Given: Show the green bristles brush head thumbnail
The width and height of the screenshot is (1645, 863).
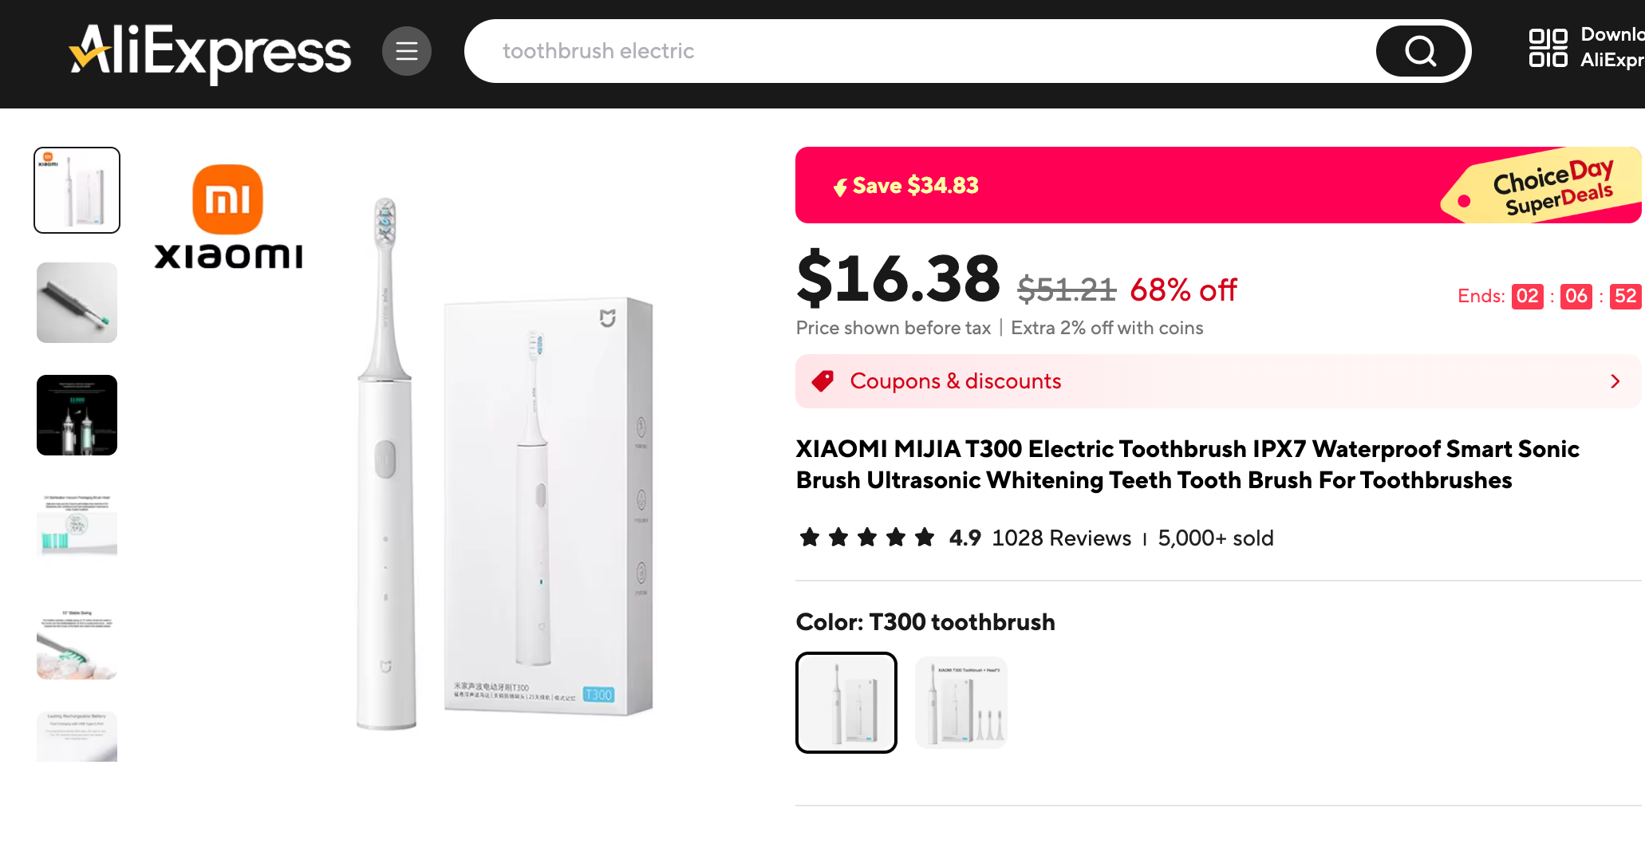Looking at the screenshot, I should click(77, 527).
